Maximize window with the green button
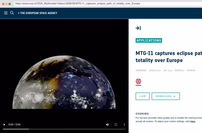The height and width of the screenshot is (133, 202). click(10, 4)
